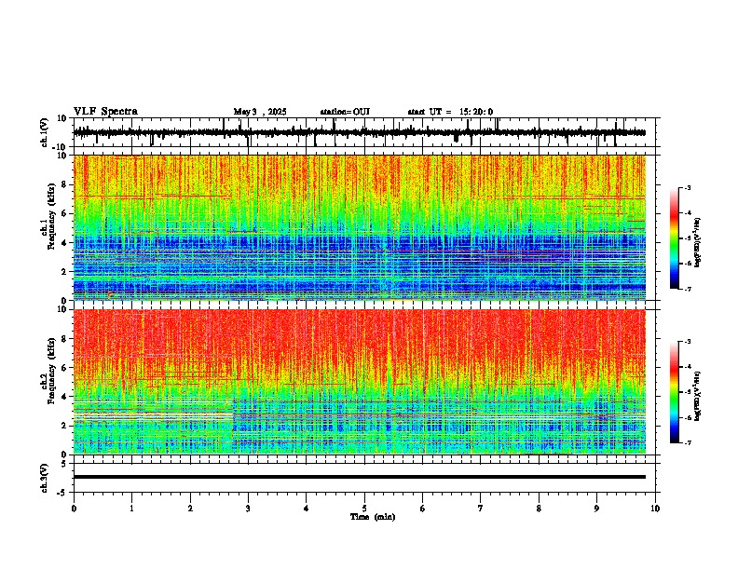Screen dimensions: 738x570
Task: Click the "-7" label on ch.2 color bar
Action: coord(687,443)
